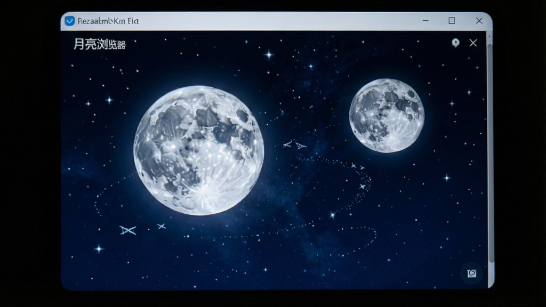Click the bright four-point star at top center
Image resolution: width=546 pixels, height=307 pixels.
[269, 55]
